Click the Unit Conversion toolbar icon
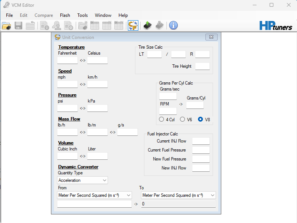The width and height of the screenshot is (297, 223). pyautogui.click(x=133, y=25)
